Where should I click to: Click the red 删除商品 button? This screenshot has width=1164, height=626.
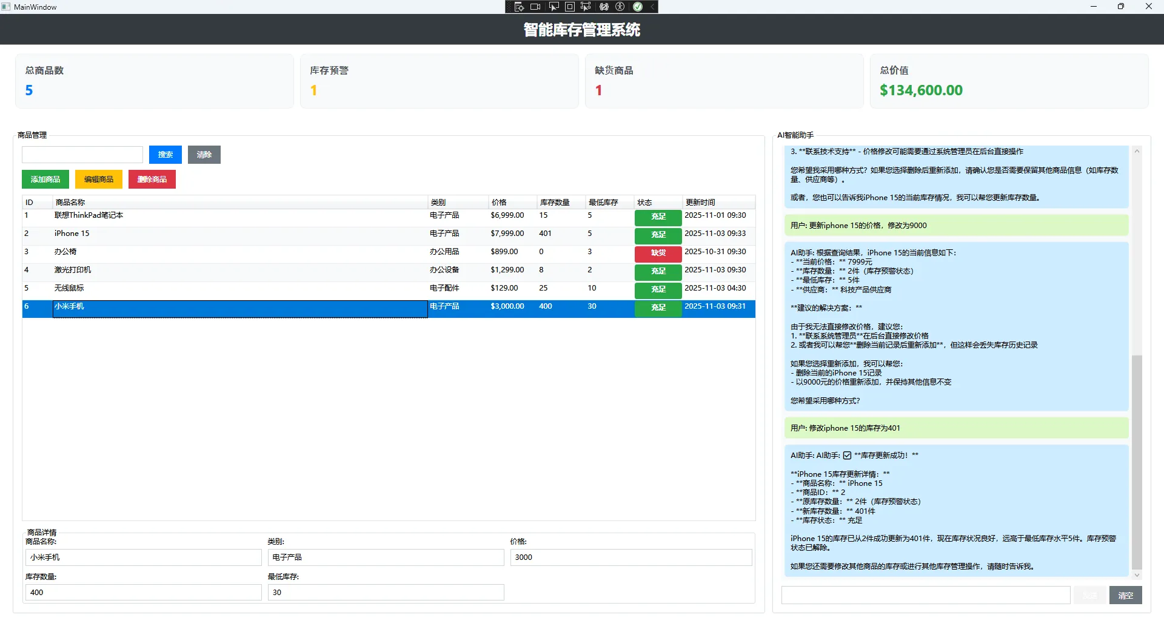(x=152, y=180)
